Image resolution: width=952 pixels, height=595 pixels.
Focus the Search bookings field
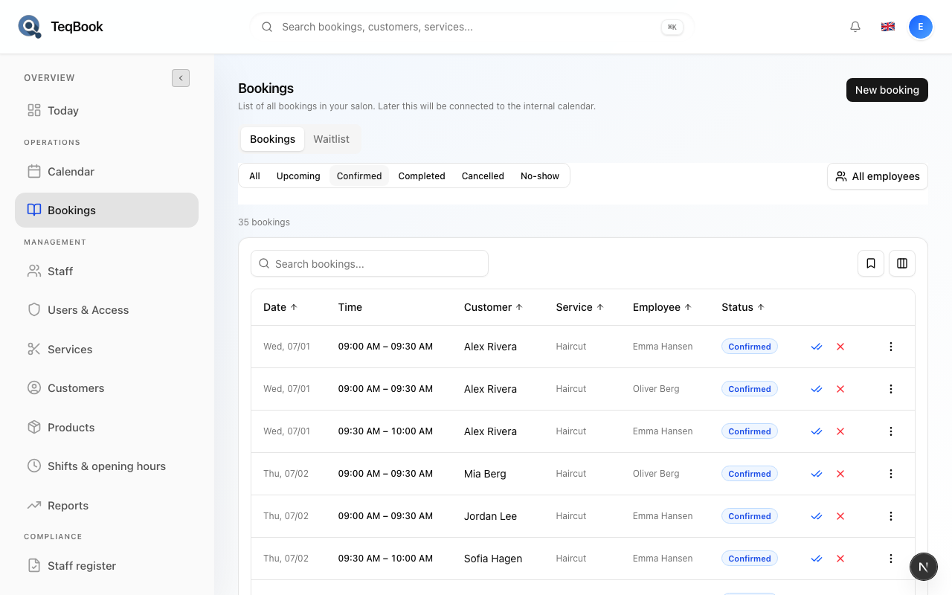tap(370, 264)
